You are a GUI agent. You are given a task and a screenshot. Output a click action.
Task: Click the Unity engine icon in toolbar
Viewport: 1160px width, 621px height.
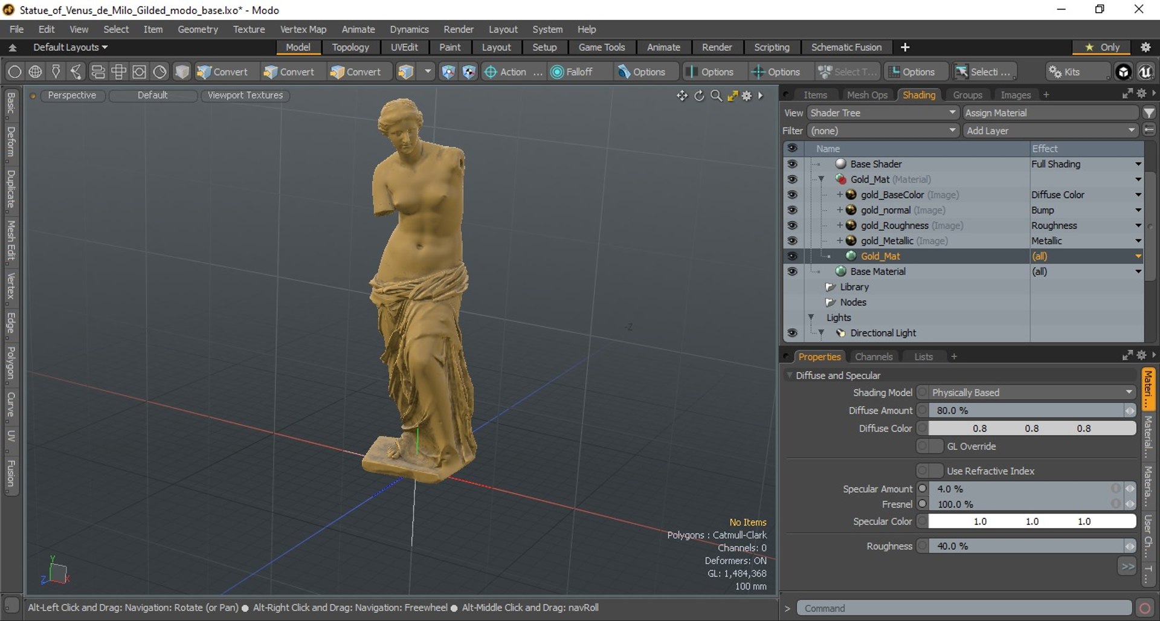click(1123, 72)
